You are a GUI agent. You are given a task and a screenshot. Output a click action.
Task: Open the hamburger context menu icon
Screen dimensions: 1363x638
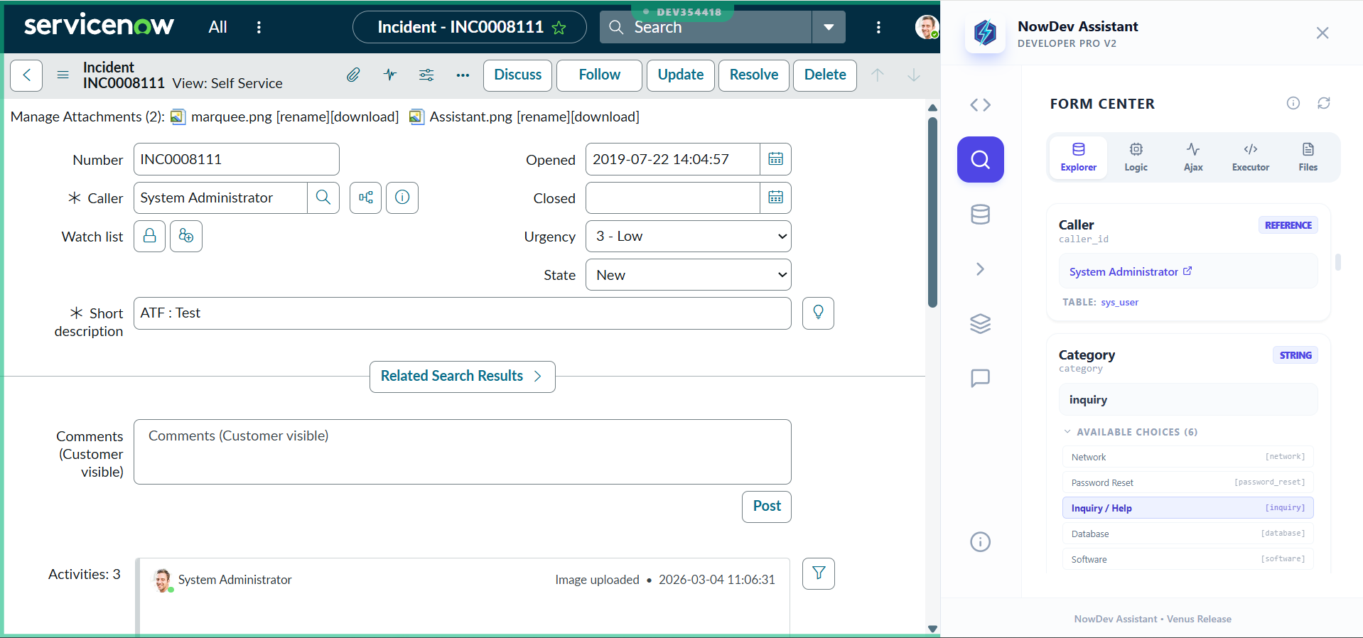tap(63, 75)
